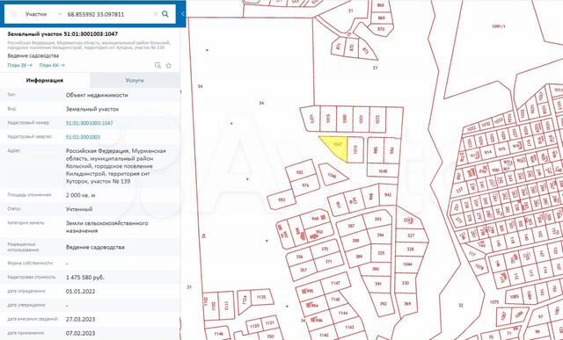The width and height of the screenshot is (563, 340).
Task: Open the hamburger menu in search bar
Action: point(14,14)
